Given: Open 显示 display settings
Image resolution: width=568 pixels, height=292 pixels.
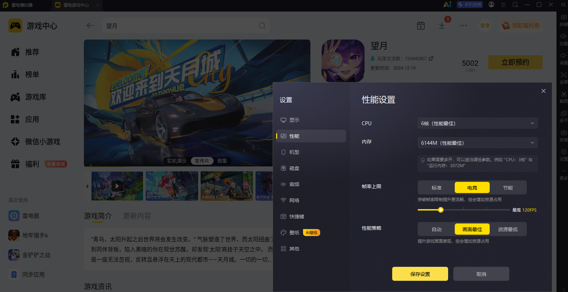Looking at the screenshot, I should (311, 120).
